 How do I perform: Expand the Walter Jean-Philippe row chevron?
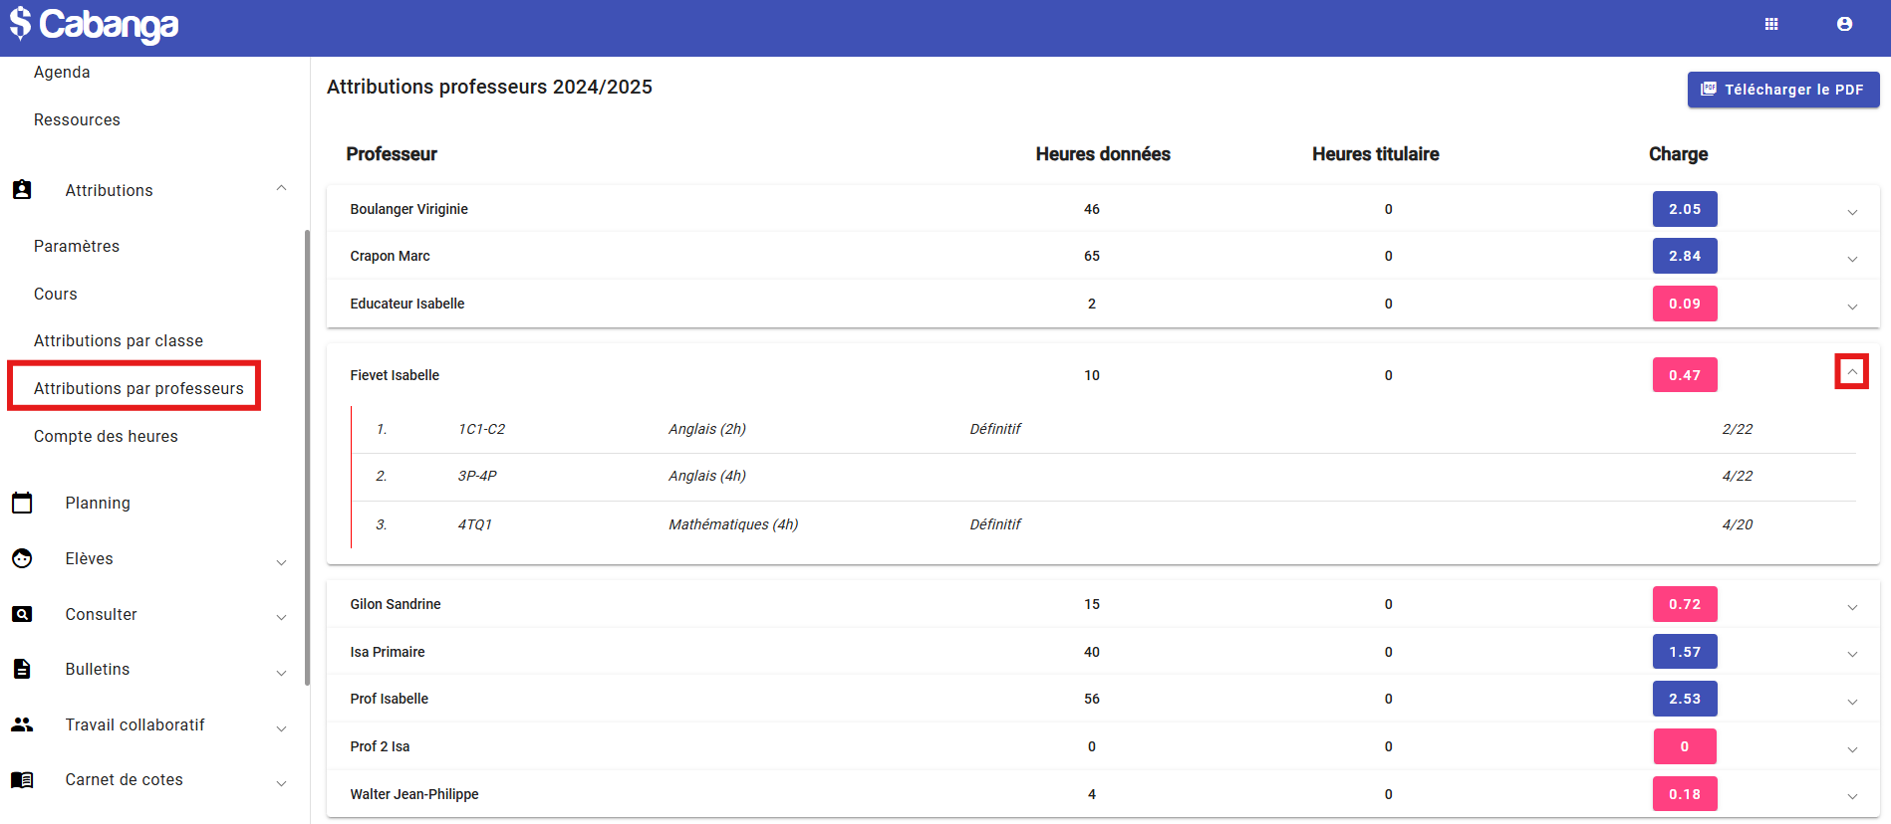pos(1852,795)
